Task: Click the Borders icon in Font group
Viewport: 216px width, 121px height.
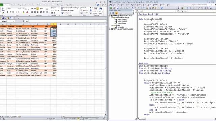Action: click(18, 12)
